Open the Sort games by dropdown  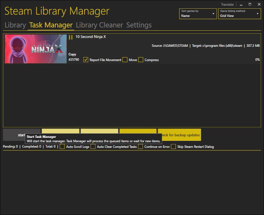198,14
